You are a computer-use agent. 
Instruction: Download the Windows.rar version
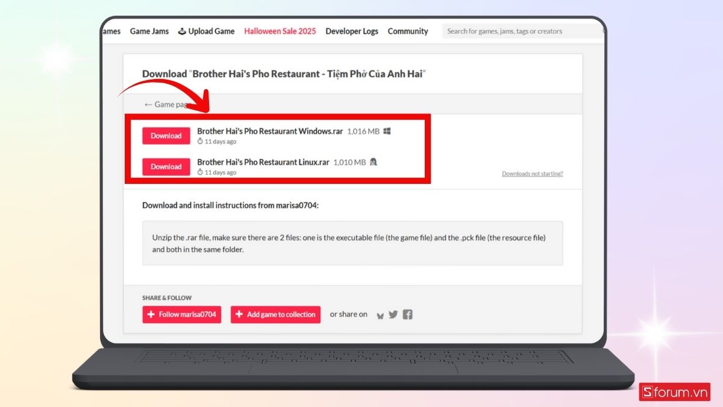166,136
